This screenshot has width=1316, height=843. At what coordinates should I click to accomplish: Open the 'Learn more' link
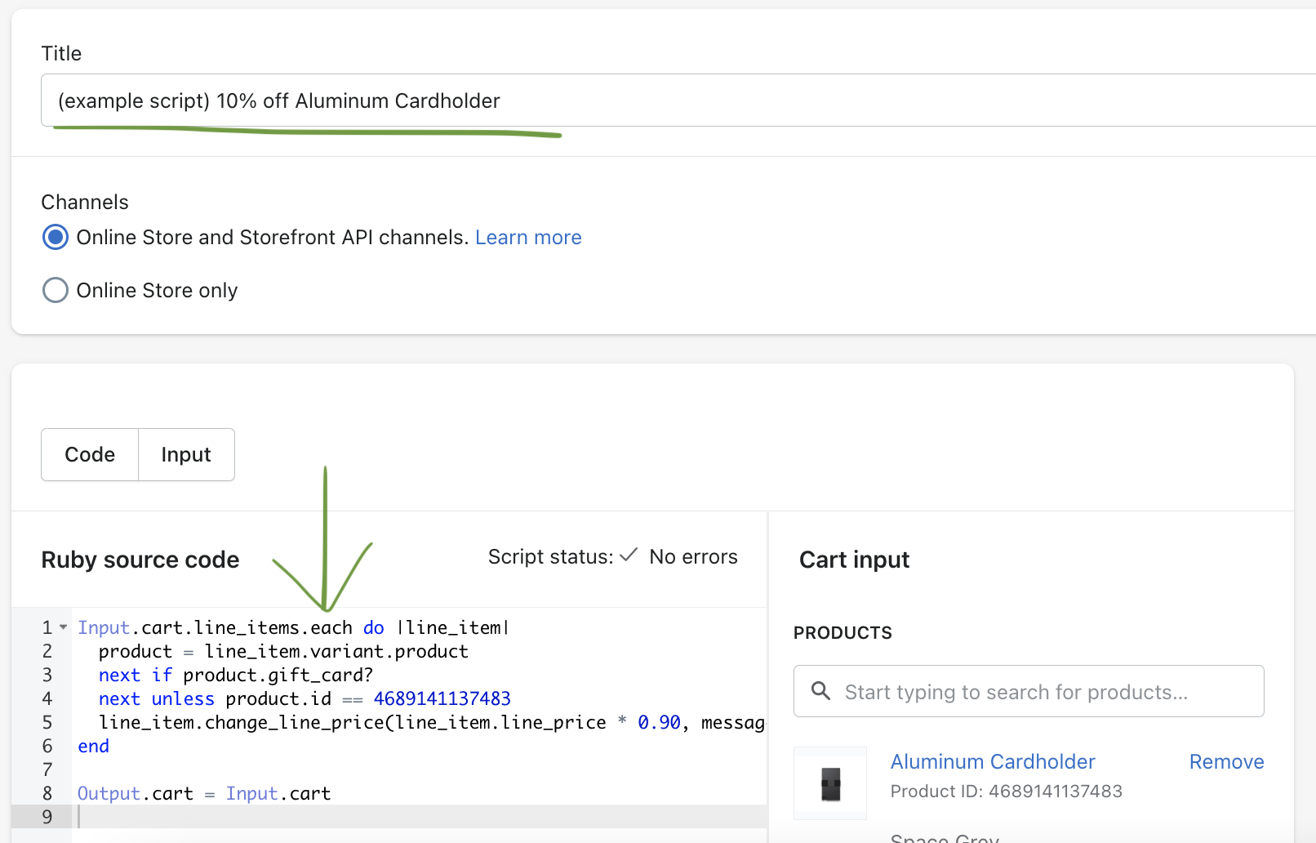(x=528, y=237)
